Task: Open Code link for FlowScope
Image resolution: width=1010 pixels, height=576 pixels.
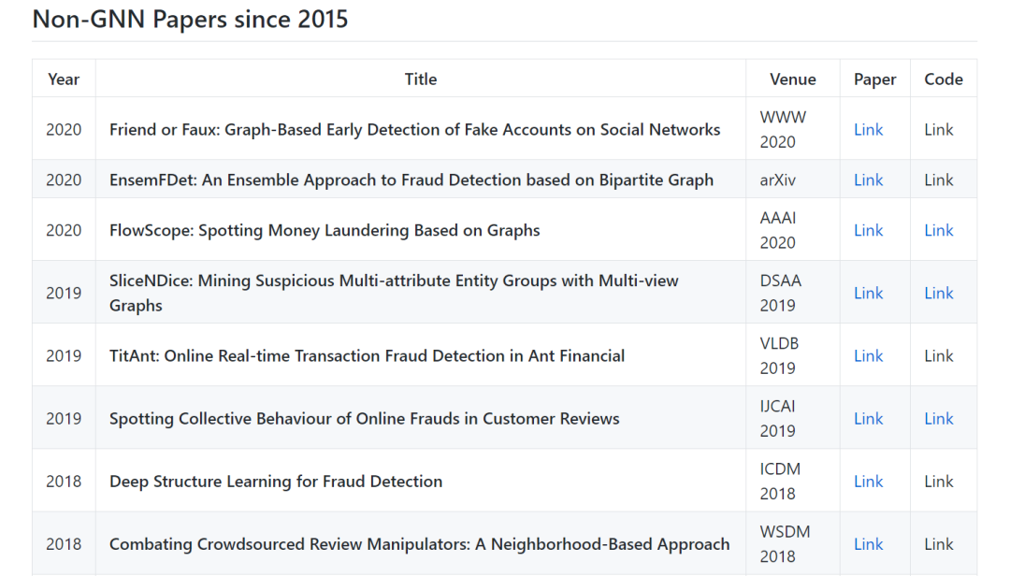Action: coord(939,230)
